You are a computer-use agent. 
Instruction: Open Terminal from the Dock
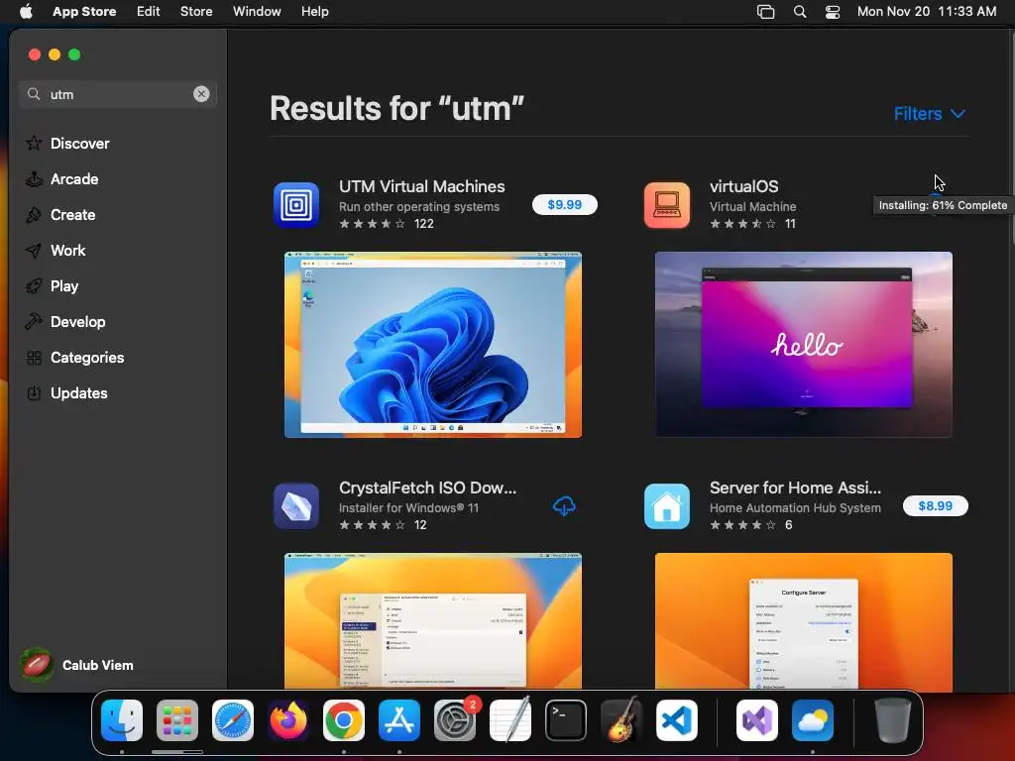pyautogui.click(x=566, y=719)
